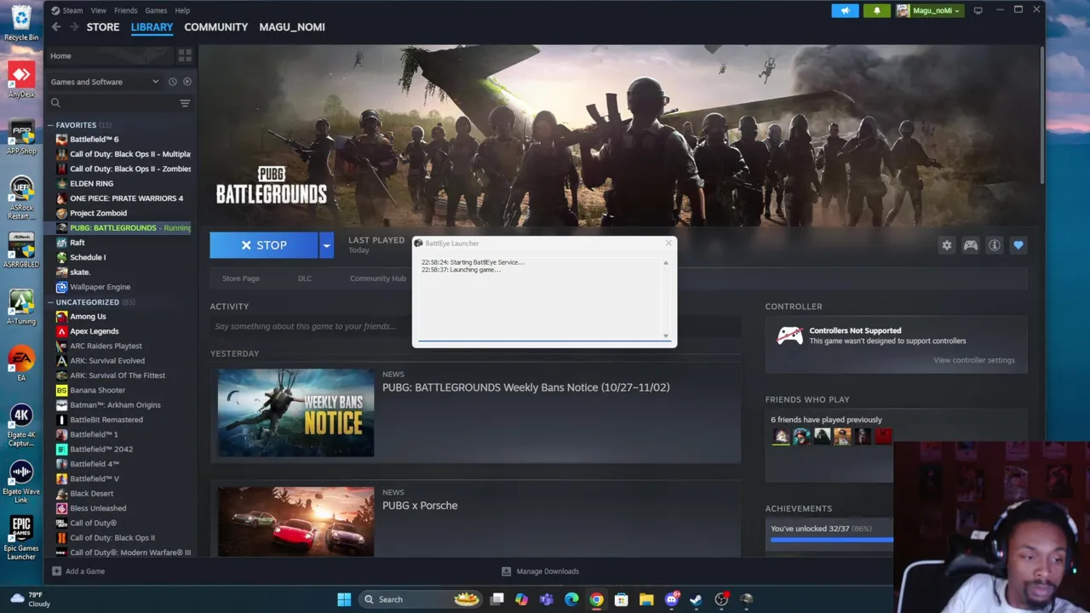Image resolution: width=1090 pixels, height=613 pixels.
Task: Open Microsoft Teams from the taskbar
Action: [546, 599]
